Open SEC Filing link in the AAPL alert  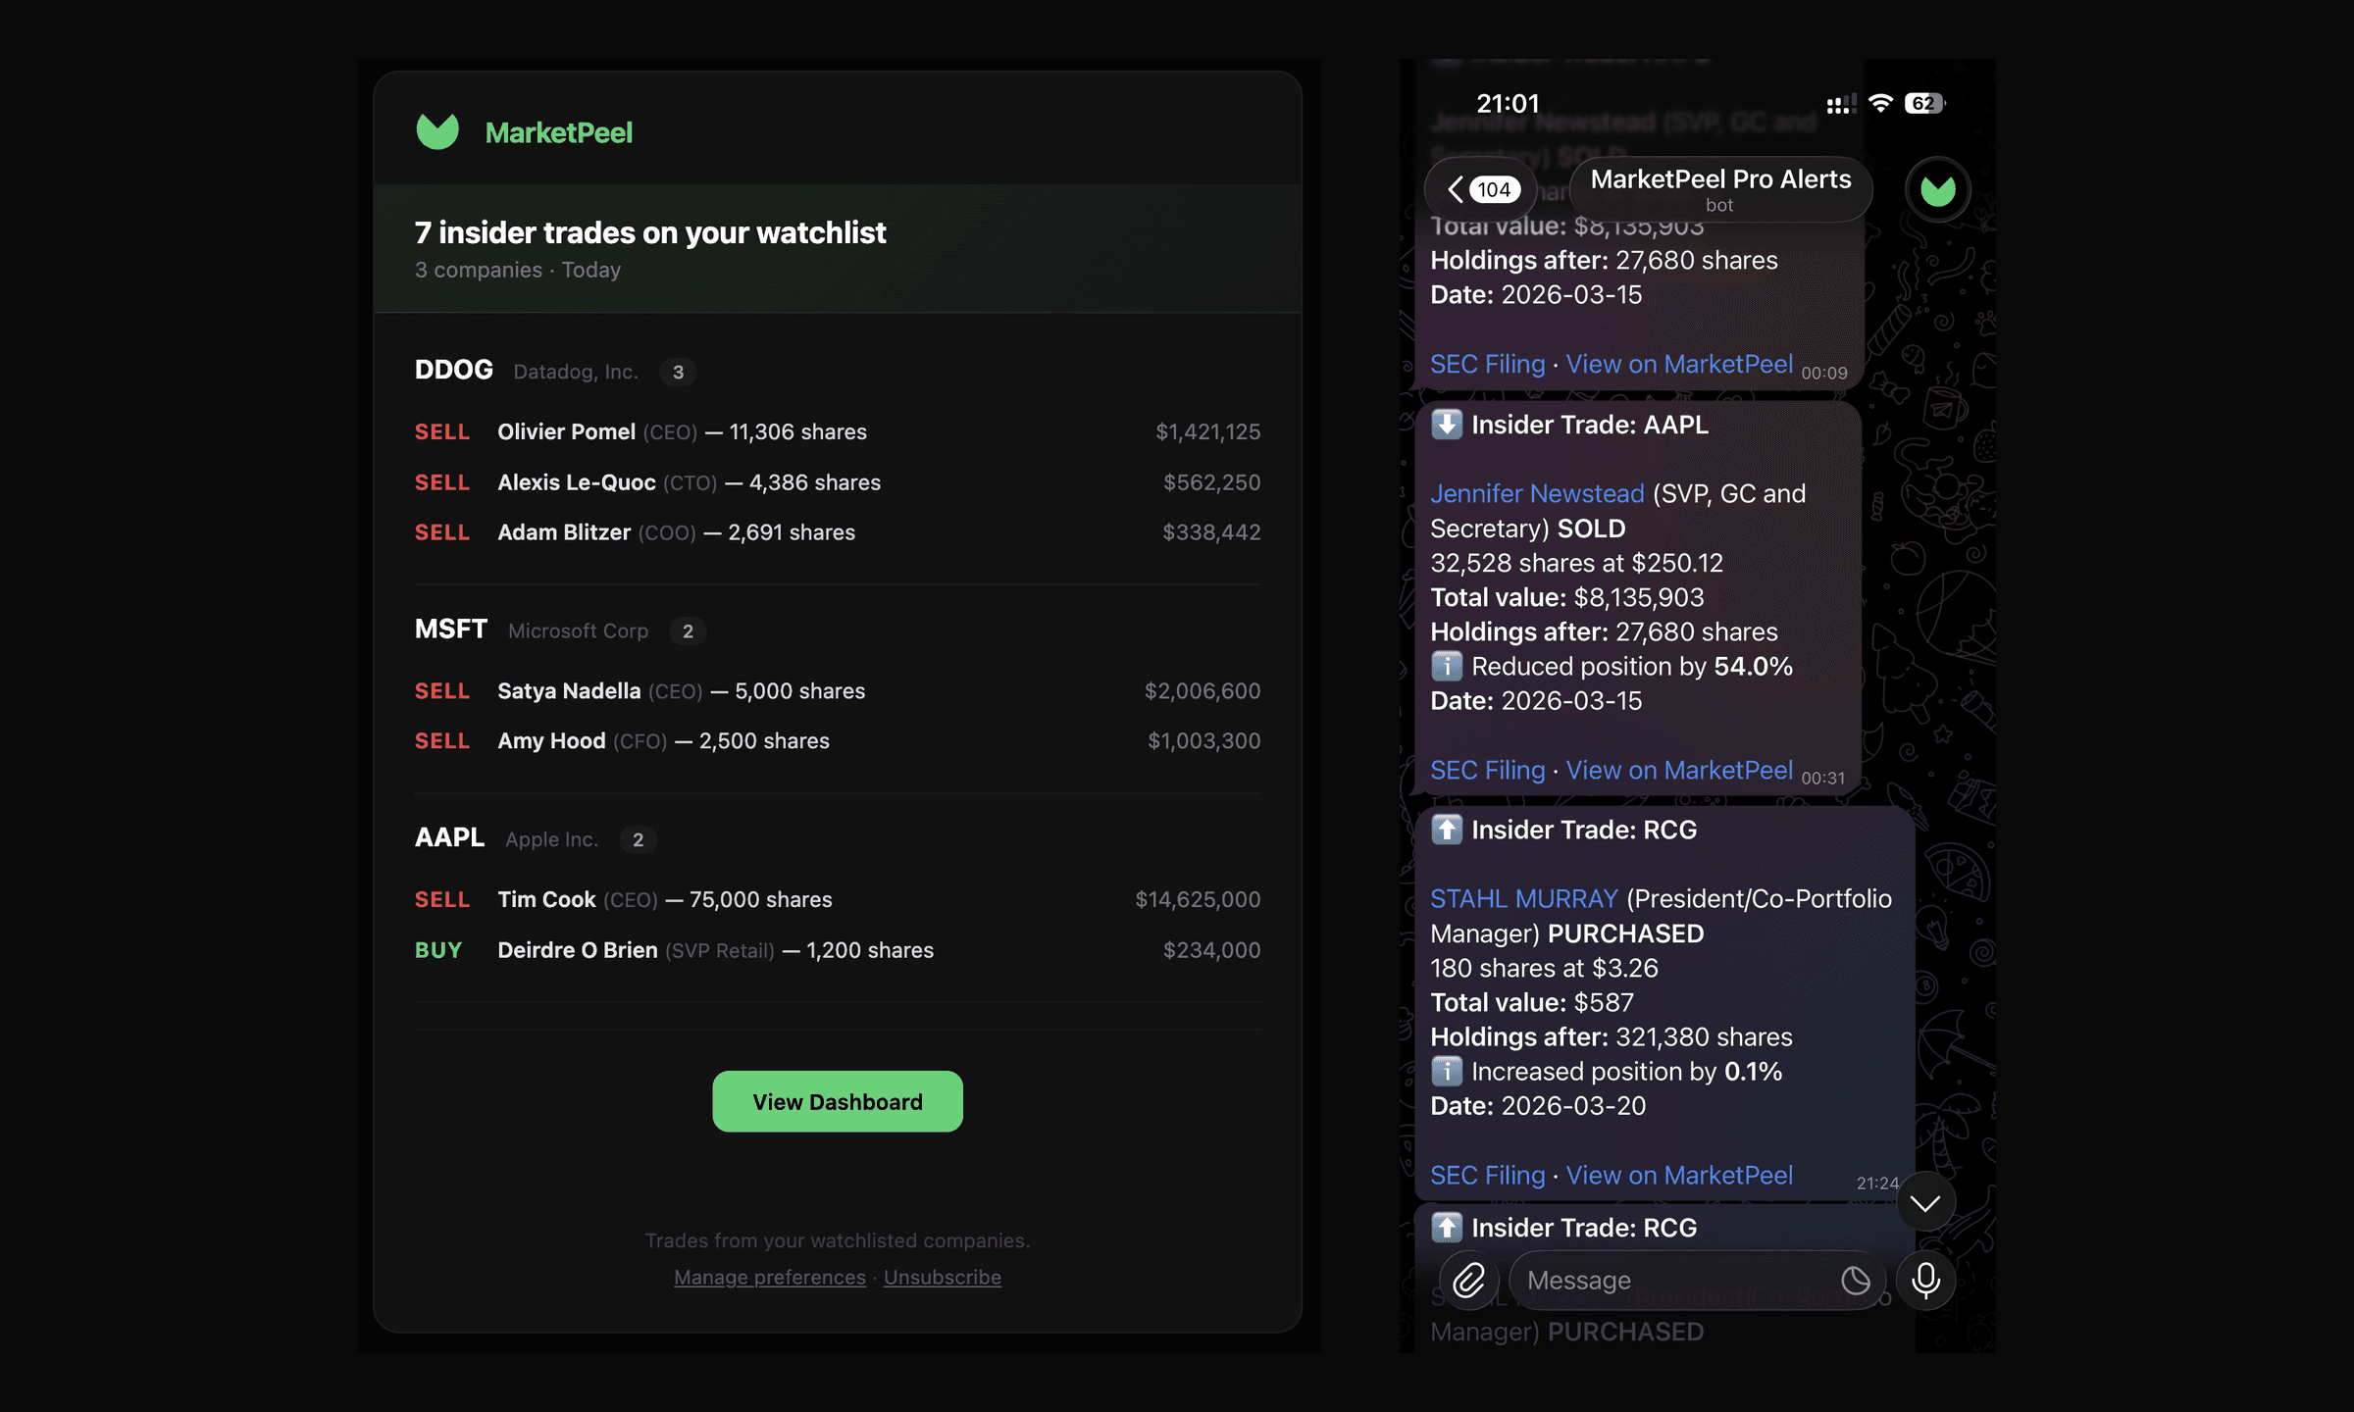(1487, 770)
